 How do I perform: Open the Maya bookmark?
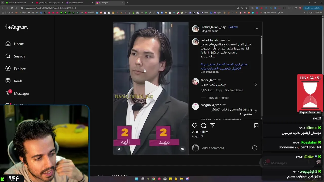[x=23, y=13]
